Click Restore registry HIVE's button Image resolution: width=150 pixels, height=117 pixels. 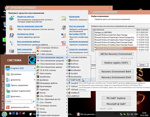[116, 63]
